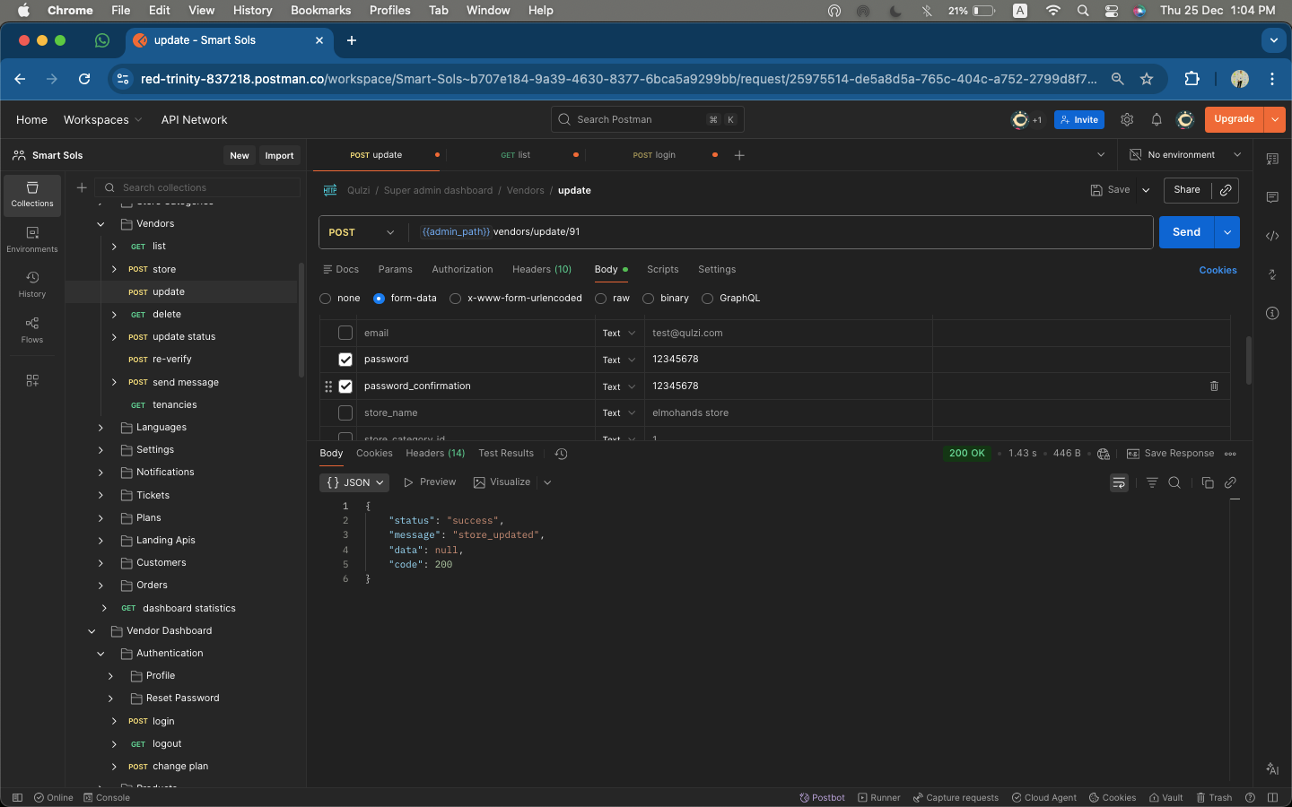Switch to the Scripts tab

pos(663,270)
